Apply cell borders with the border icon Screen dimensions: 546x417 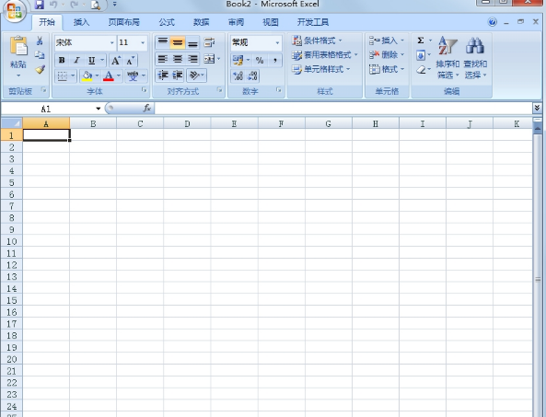62,75
